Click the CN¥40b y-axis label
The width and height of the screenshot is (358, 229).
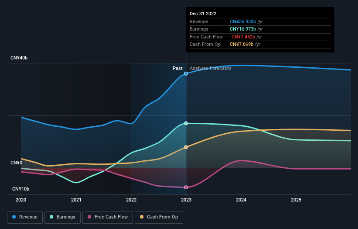pos(19,58)
